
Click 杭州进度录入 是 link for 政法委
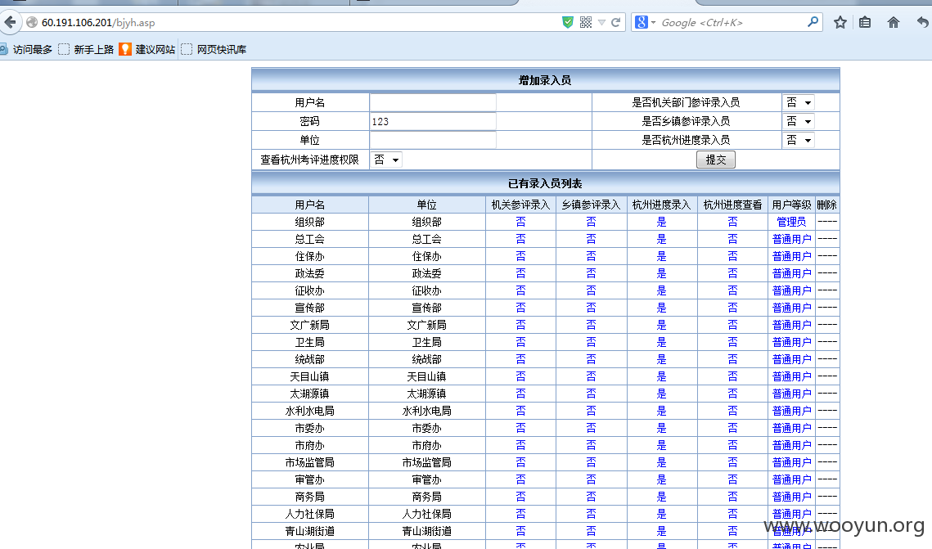(x=661, y=273)
